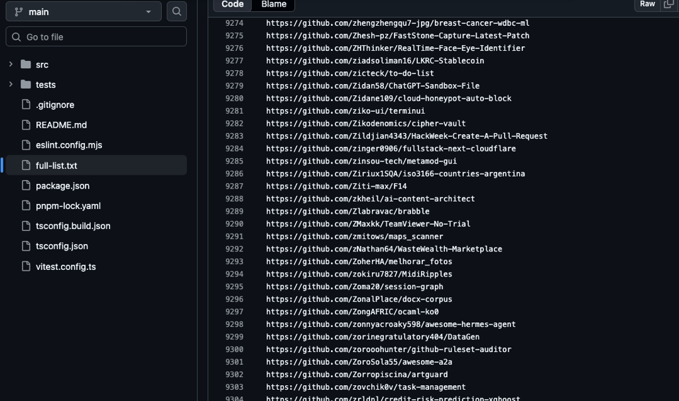Click the RealTime-Face-Eye-Identifier URL line
Image resolution: width=679 pixels, height=401 pixels.
click(x=395, y=48)
